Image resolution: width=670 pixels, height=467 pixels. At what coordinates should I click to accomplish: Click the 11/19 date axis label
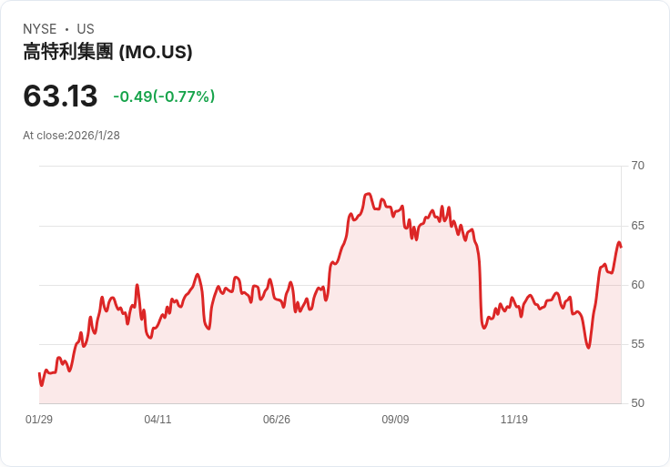pos(514,420)
